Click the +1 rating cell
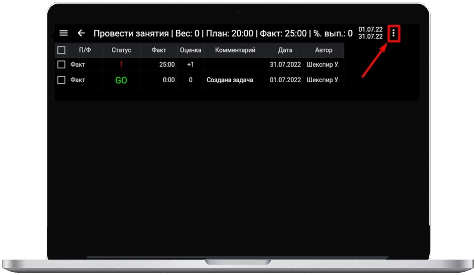The height and width of the screenshot is (275, 475). coord(190,65)
